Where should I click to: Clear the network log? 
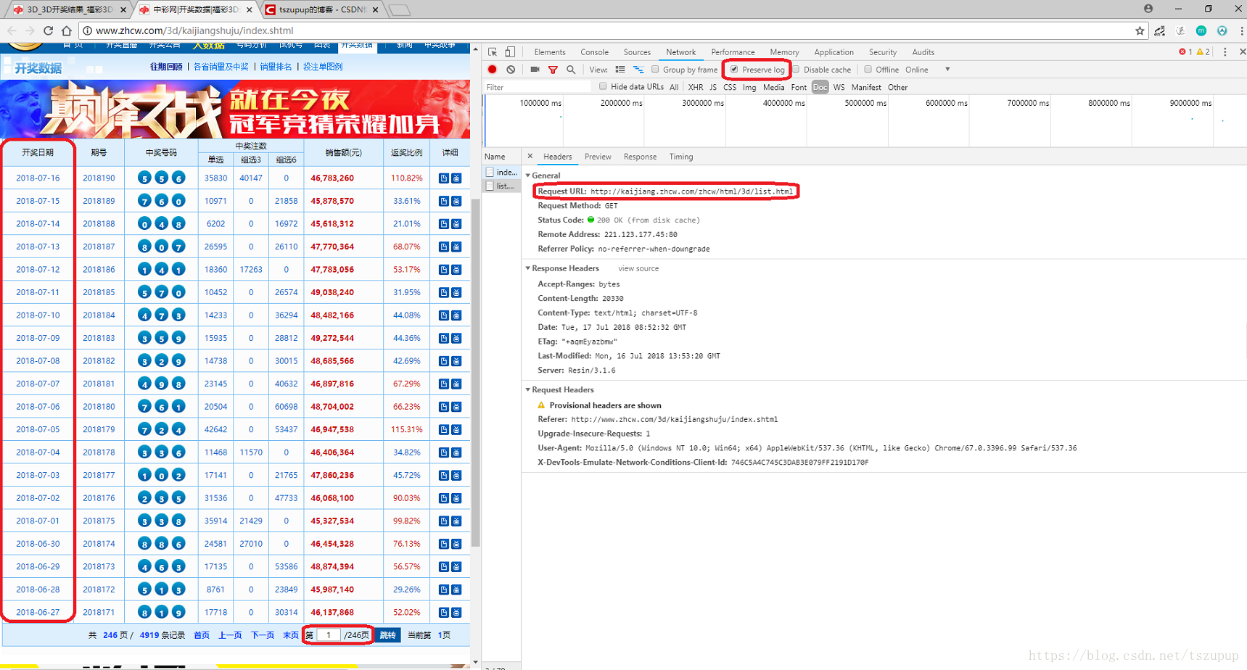tap(511, 70)
